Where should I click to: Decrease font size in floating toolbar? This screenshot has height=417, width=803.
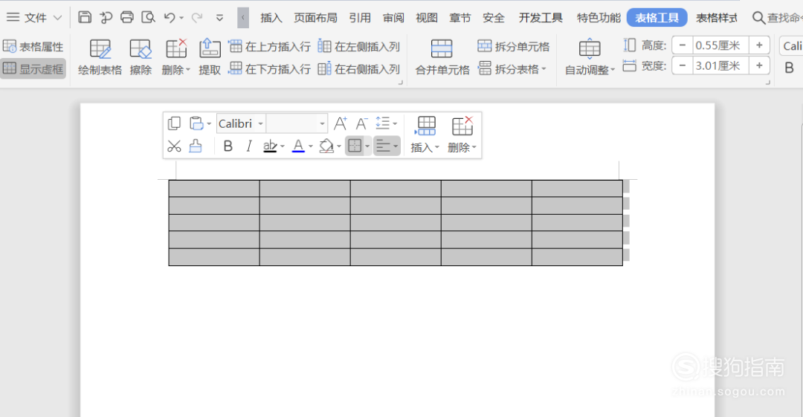361,123
